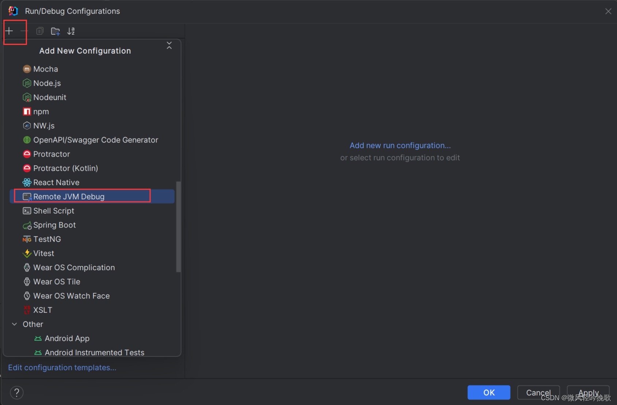The image size is (617, 405).
Task: Click the Add new run configuration link
Action: click(x=400, y=145)
